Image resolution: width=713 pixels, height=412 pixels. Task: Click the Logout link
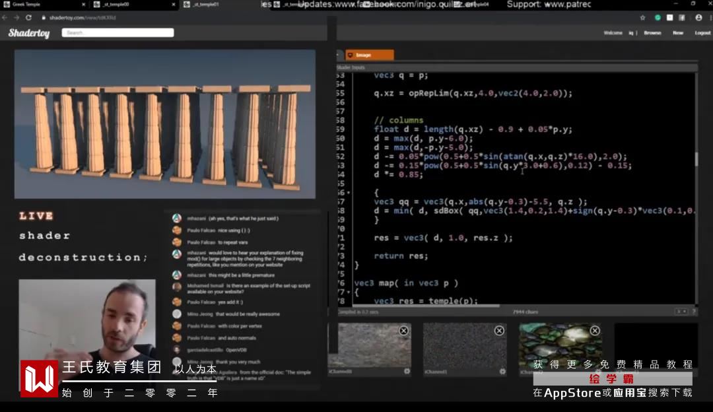pos(702,33)
